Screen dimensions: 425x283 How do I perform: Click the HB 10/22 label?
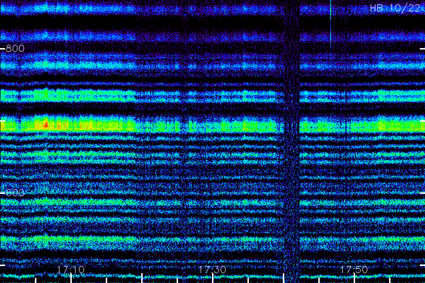(x=395, y=8)
